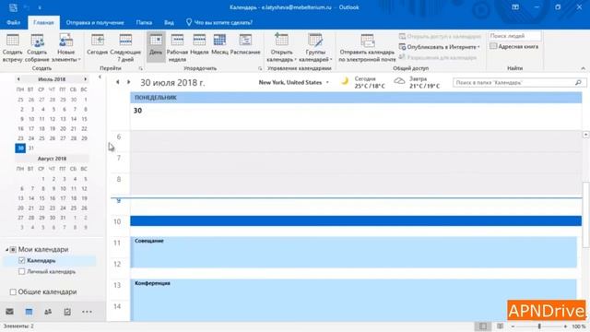Collapse the folder pane arrow
The image size is (590, 332).
pyautogui.click(x=100, y=77)
